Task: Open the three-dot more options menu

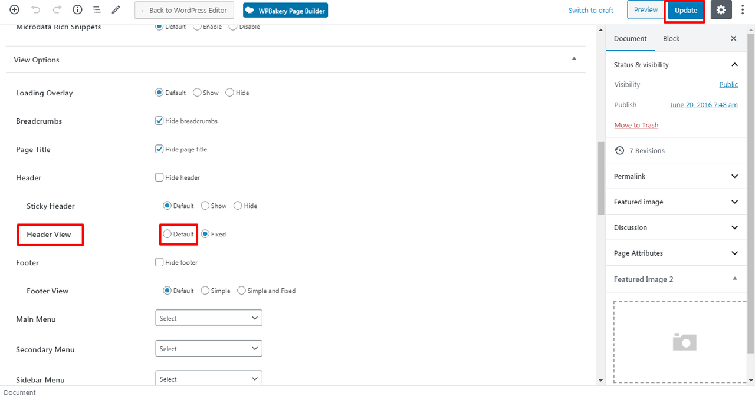Action: (743, 10)
